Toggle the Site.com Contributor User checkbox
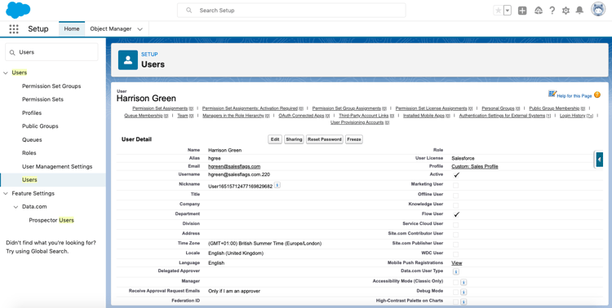Image resolution: width=612 pixels, height=308 pixels. coord(456,235)
